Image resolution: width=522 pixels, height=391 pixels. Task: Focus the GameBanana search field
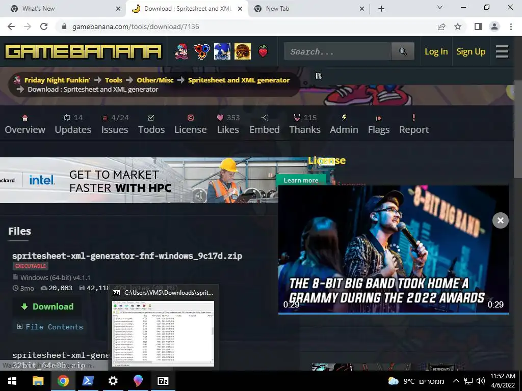point(337,51)
